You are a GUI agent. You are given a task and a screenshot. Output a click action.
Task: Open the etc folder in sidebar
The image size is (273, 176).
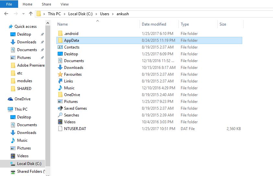pos(20,73)
